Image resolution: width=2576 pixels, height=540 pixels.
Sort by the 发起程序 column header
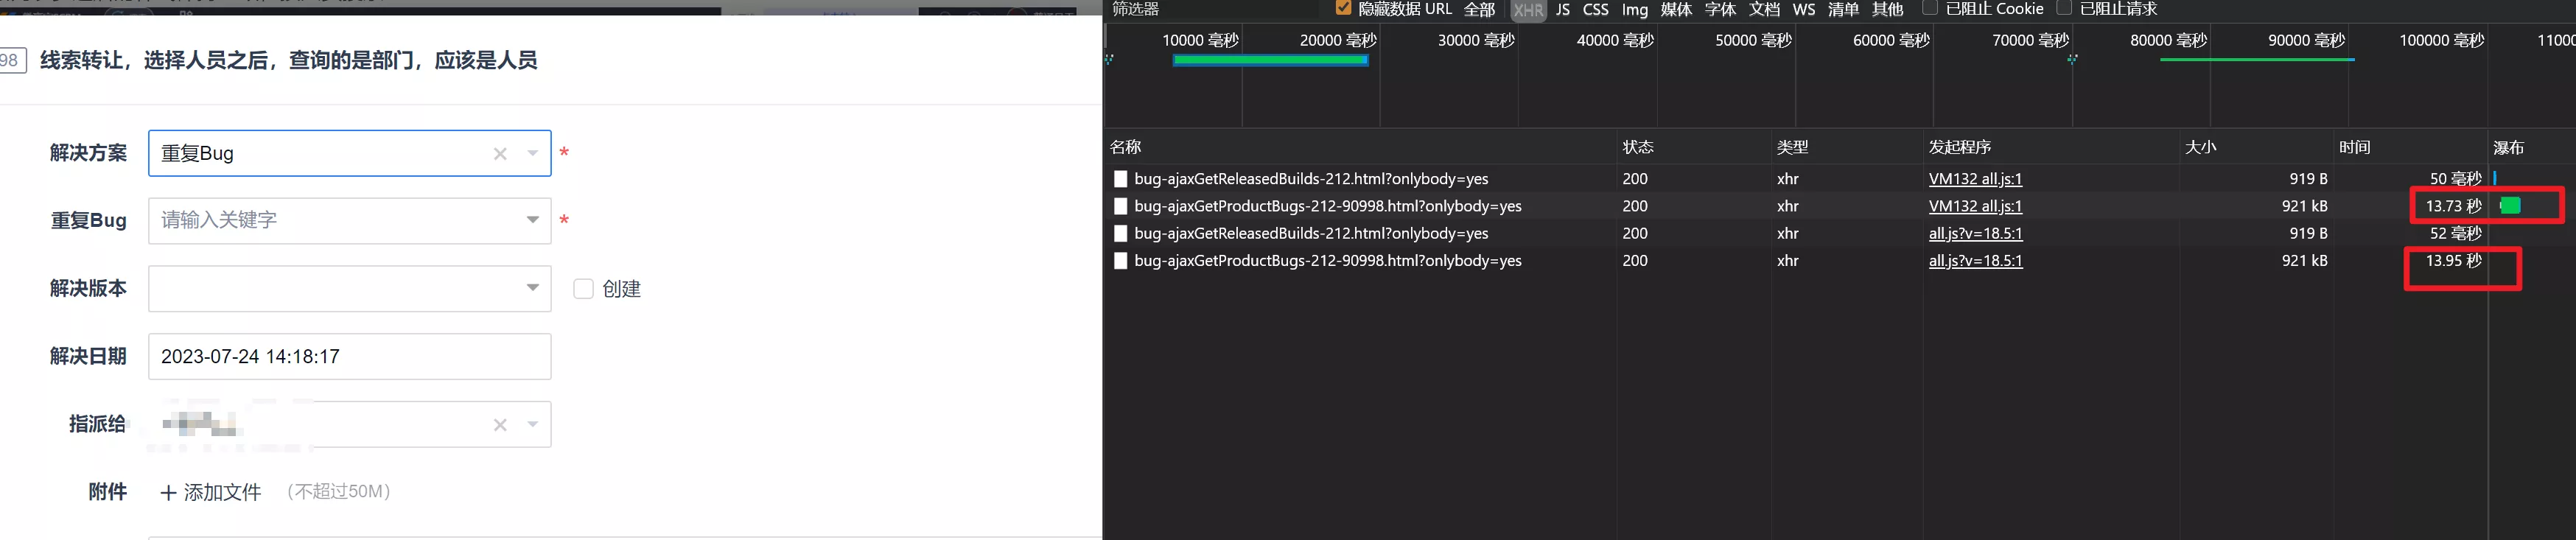click(2051, 147)
